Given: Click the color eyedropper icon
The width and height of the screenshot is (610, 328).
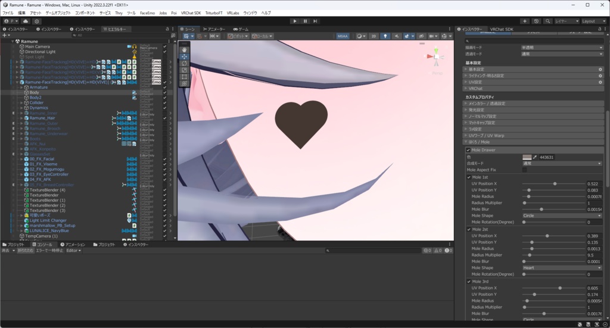Looking at the screenshot, I should 535,157.
